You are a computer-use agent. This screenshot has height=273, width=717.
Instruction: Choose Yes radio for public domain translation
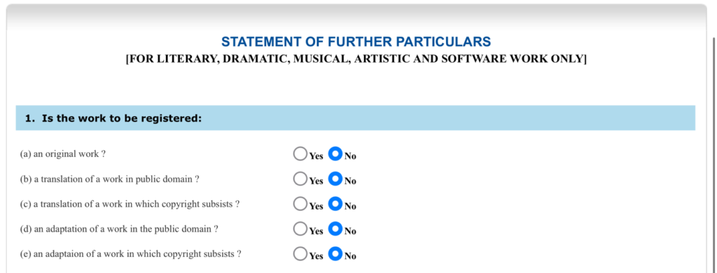click(300, 179)
